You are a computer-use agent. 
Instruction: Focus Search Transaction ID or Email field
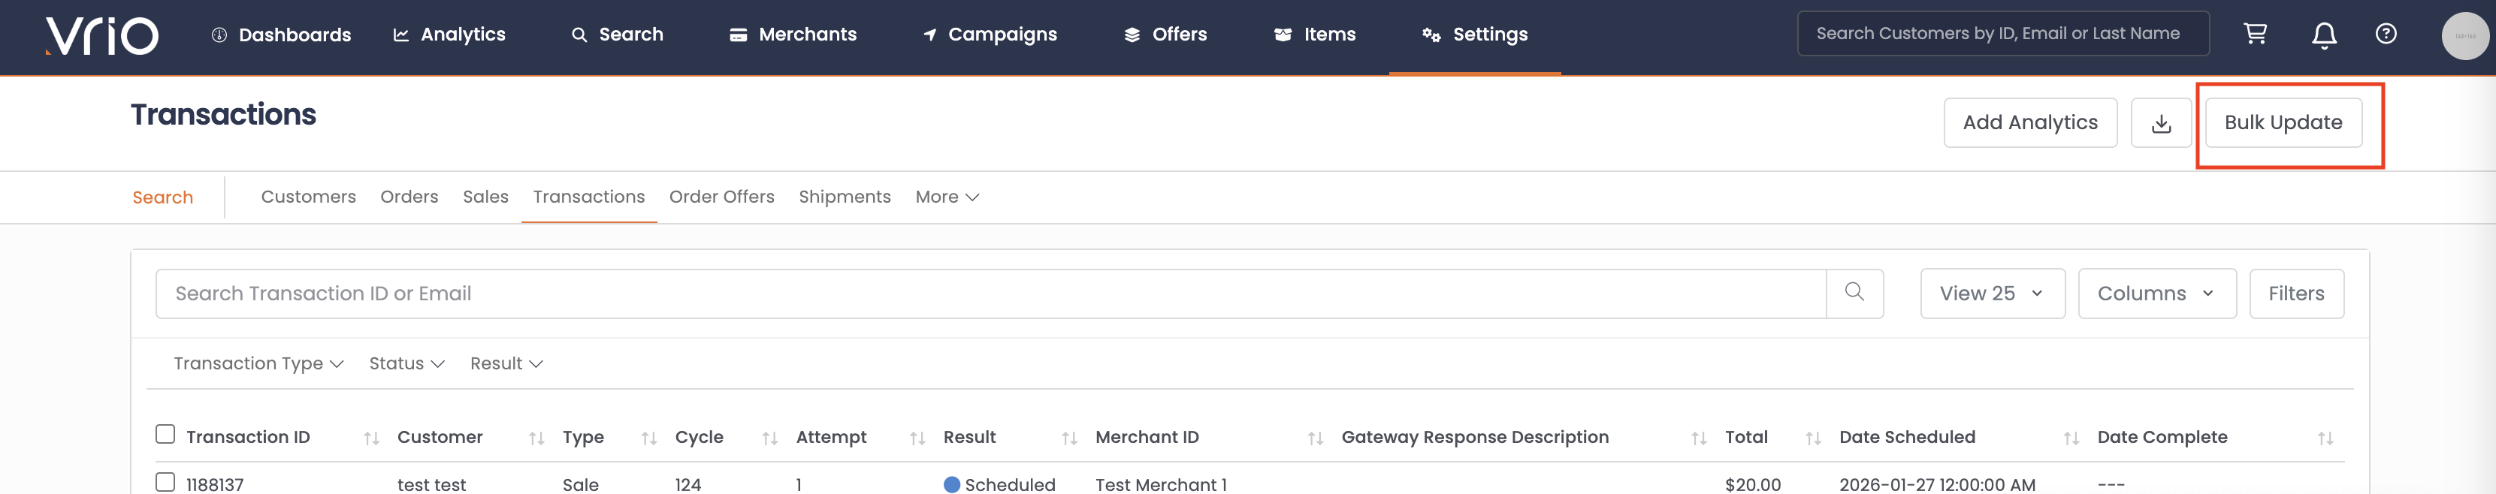click(x=990, y=294)
